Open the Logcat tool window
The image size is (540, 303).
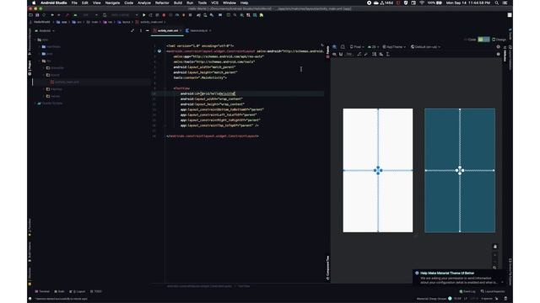[x=78, y=291]
